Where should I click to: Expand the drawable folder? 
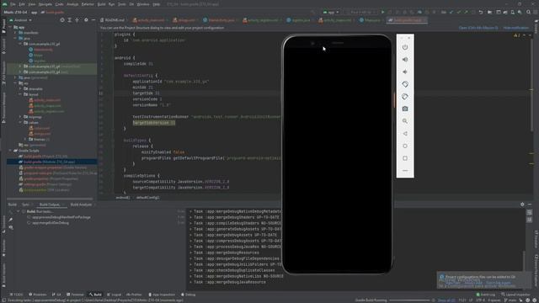(x=20, y=88)
